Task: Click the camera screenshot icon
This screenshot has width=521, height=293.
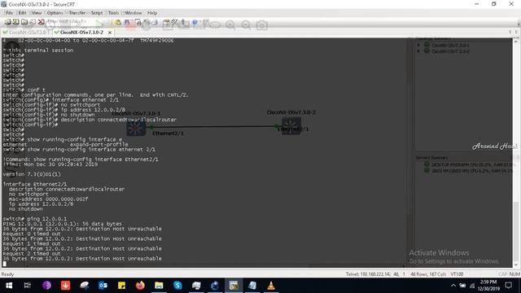Action: tap(262, 25)
